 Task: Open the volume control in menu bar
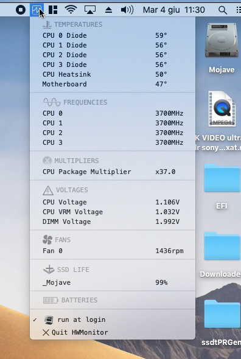tap(127, 10)
